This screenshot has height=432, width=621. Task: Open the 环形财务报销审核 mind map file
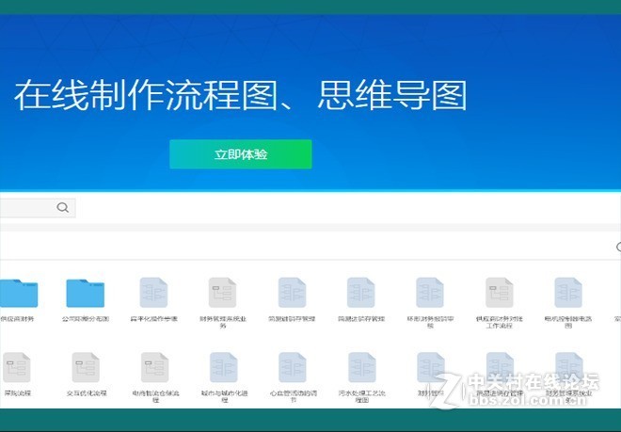click(430, 293)
